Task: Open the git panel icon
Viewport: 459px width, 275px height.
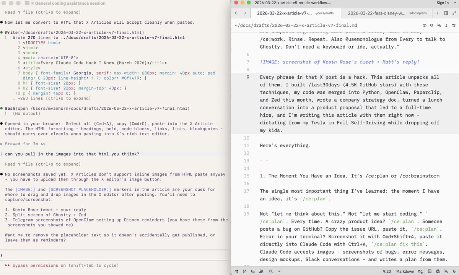Action: click(x=244, y=271)
